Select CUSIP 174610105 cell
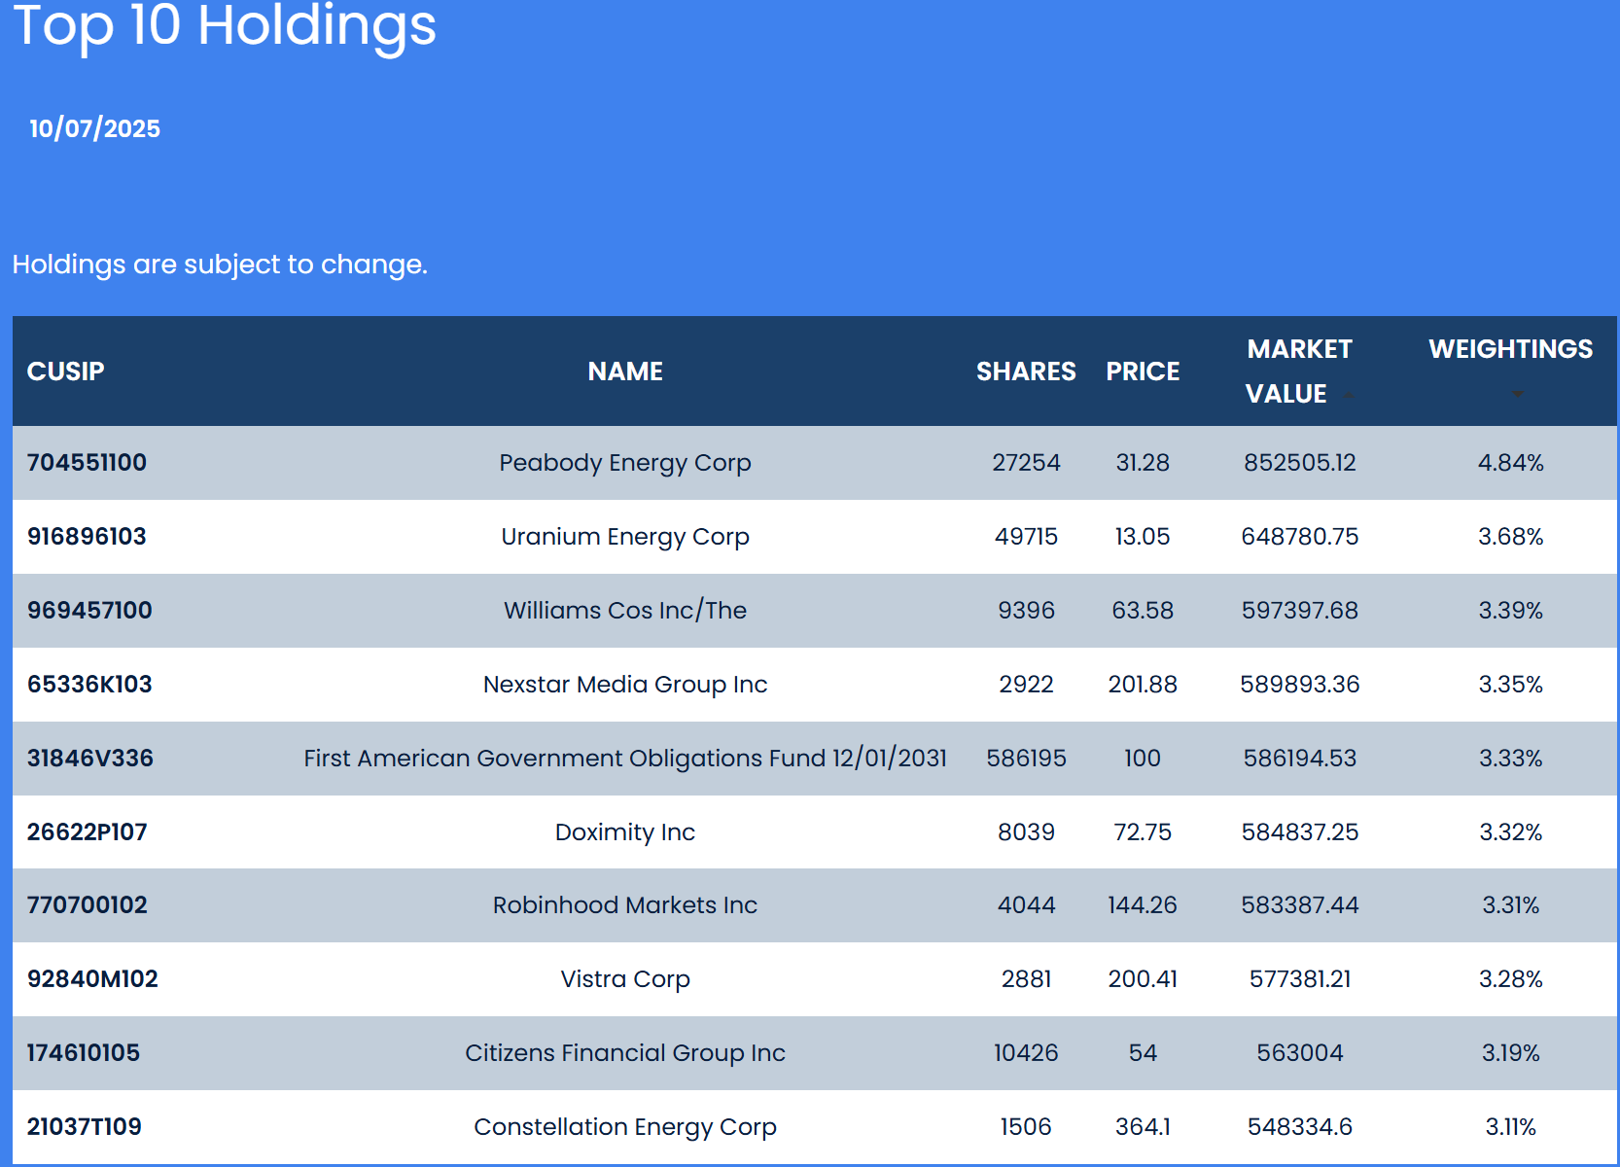Image resolution: width=1620 pixels, height=1167 pixels. [x=84, y=1053]
